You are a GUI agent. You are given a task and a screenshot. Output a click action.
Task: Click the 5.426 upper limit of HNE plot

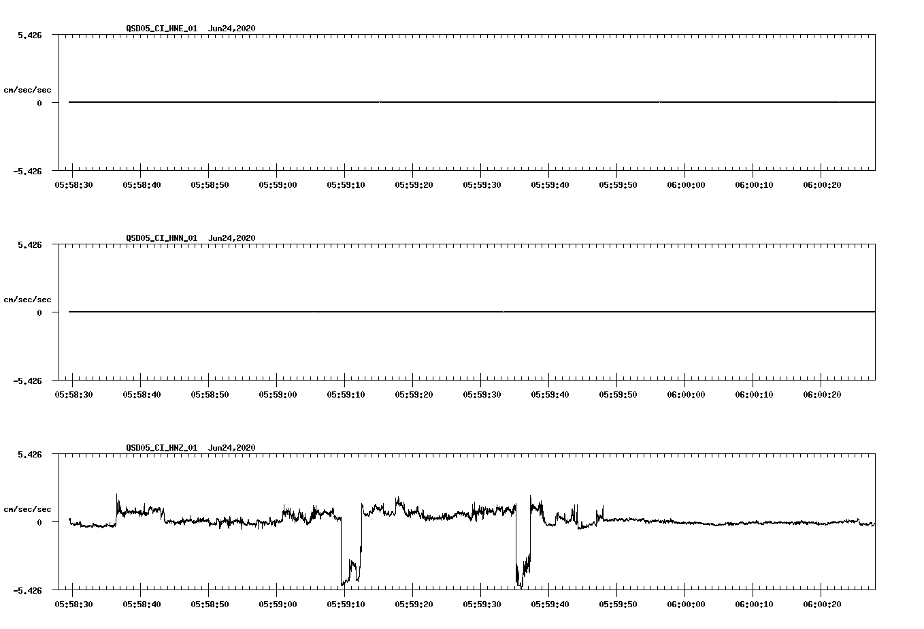30,35
